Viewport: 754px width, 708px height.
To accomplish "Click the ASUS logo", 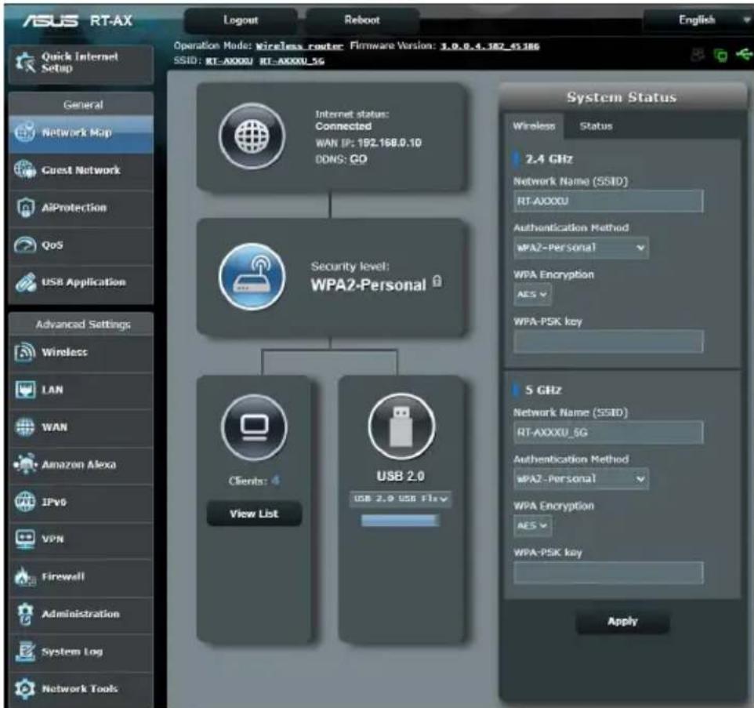I will pos(50,20).
